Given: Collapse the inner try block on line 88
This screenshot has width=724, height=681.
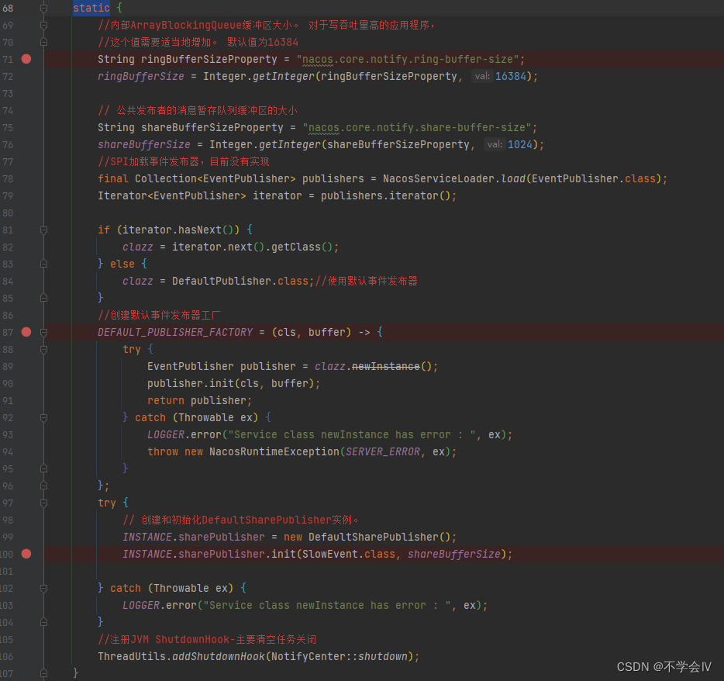Looking at the screenshot, I should 44,349.
